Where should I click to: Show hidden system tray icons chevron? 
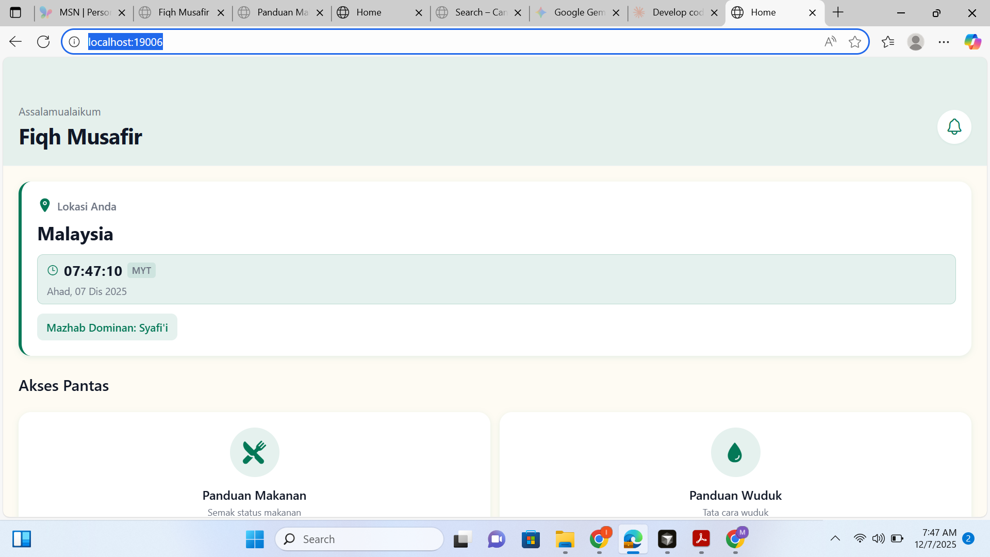tap(835, 538)
